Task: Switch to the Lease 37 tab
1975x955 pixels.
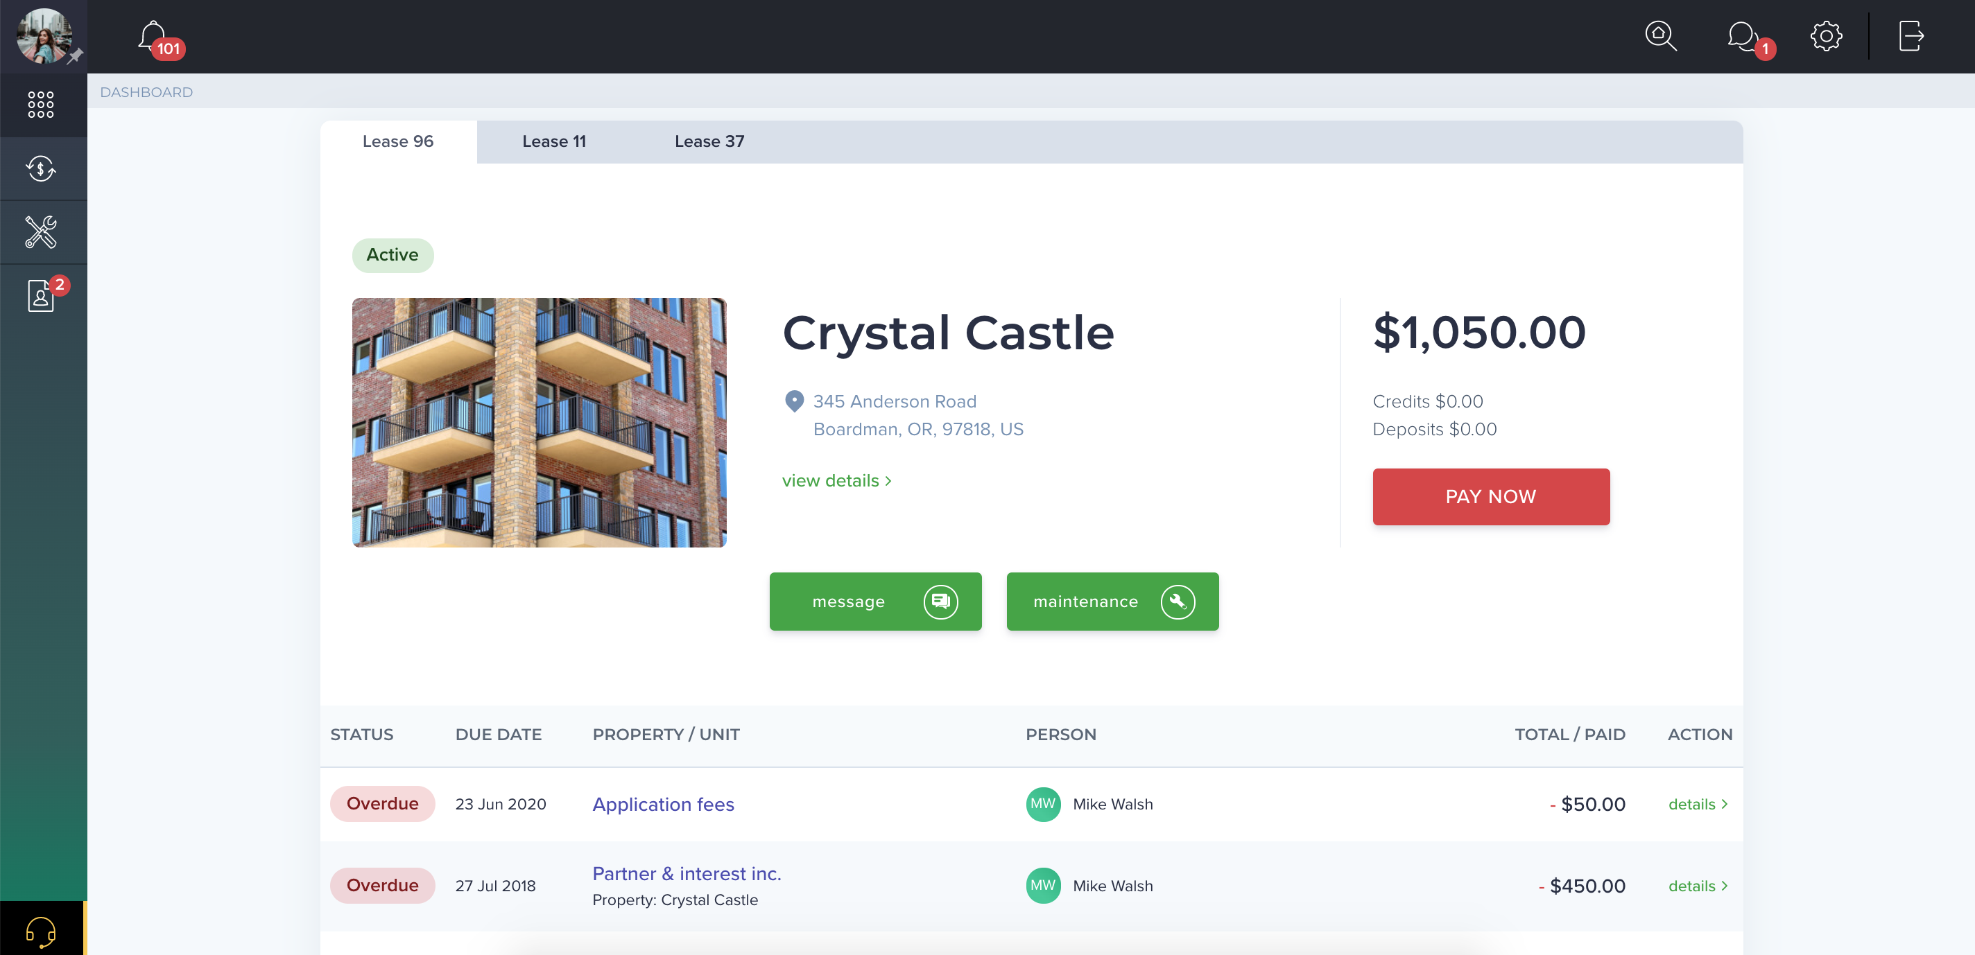Action: [709, 142]
